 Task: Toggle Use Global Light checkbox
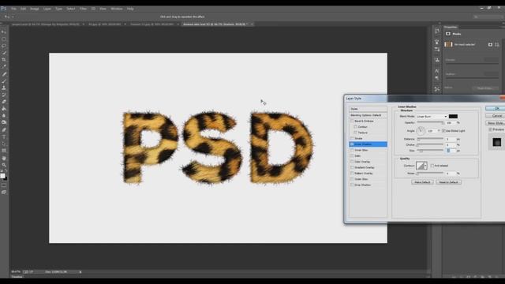click(x=443, y=131)
